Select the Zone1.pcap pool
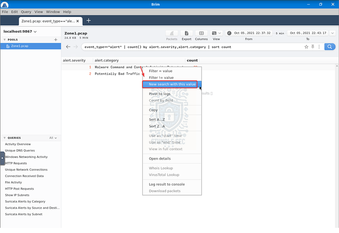 31,46
